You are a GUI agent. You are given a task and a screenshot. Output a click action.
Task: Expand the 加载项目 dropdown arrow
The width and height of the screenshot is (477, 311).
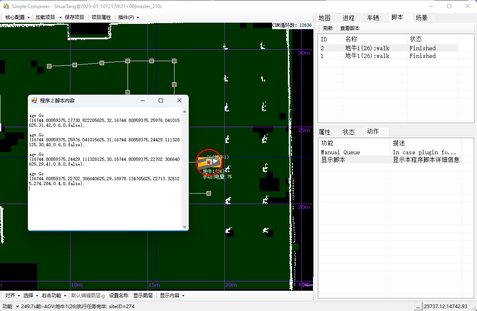tap(60, 17)
